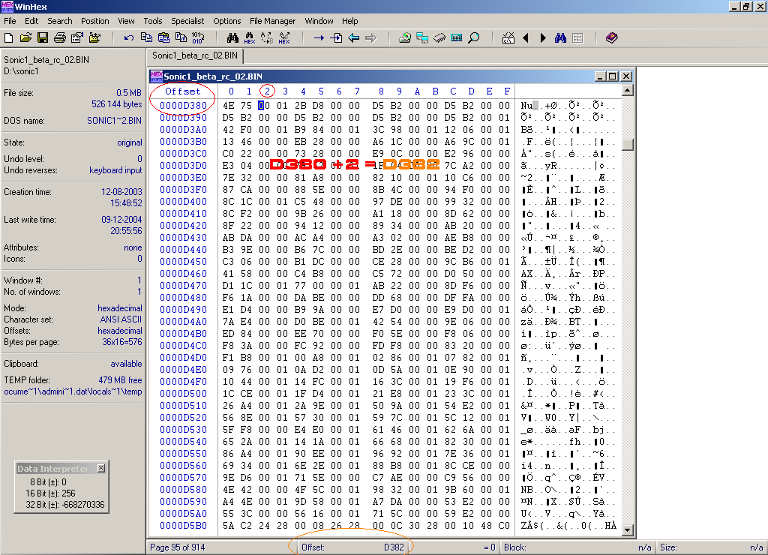Screen dimensions: 768x555
Task: Navigate back with the blue left arrow
Action: coord(354,37)
